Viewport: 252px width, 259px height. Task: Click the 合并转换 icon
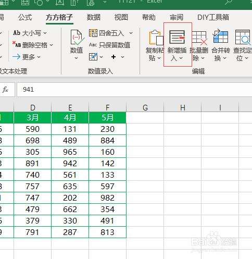tap(220, 36)
